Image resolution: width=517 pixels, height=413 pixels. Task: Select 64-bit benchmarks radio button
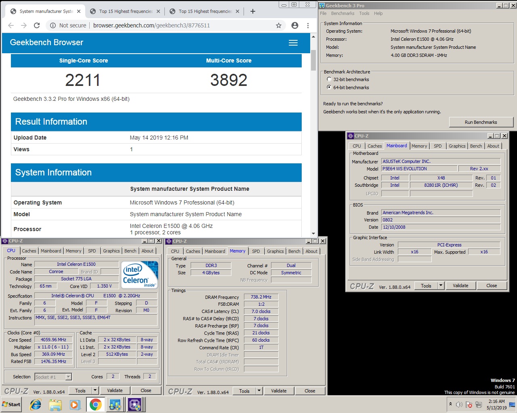[329, 87]
